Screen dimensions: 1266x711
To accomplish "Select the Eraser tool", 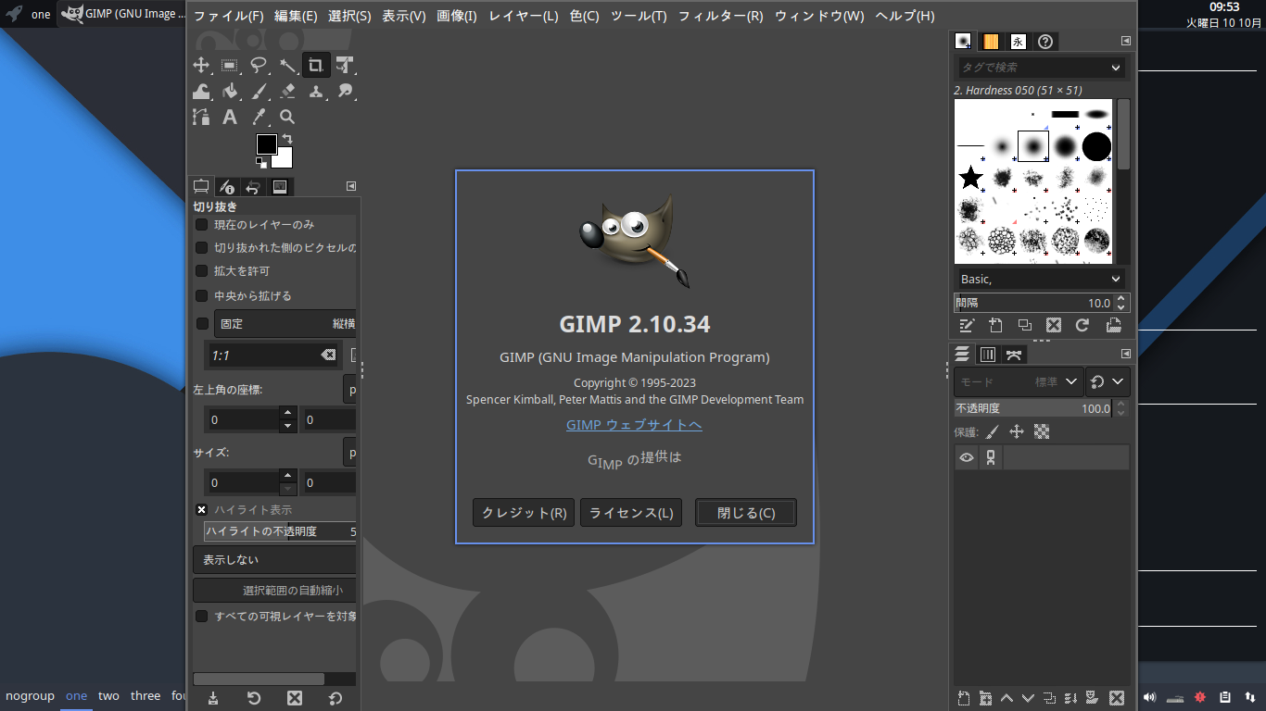I will (x=287, y=91).
